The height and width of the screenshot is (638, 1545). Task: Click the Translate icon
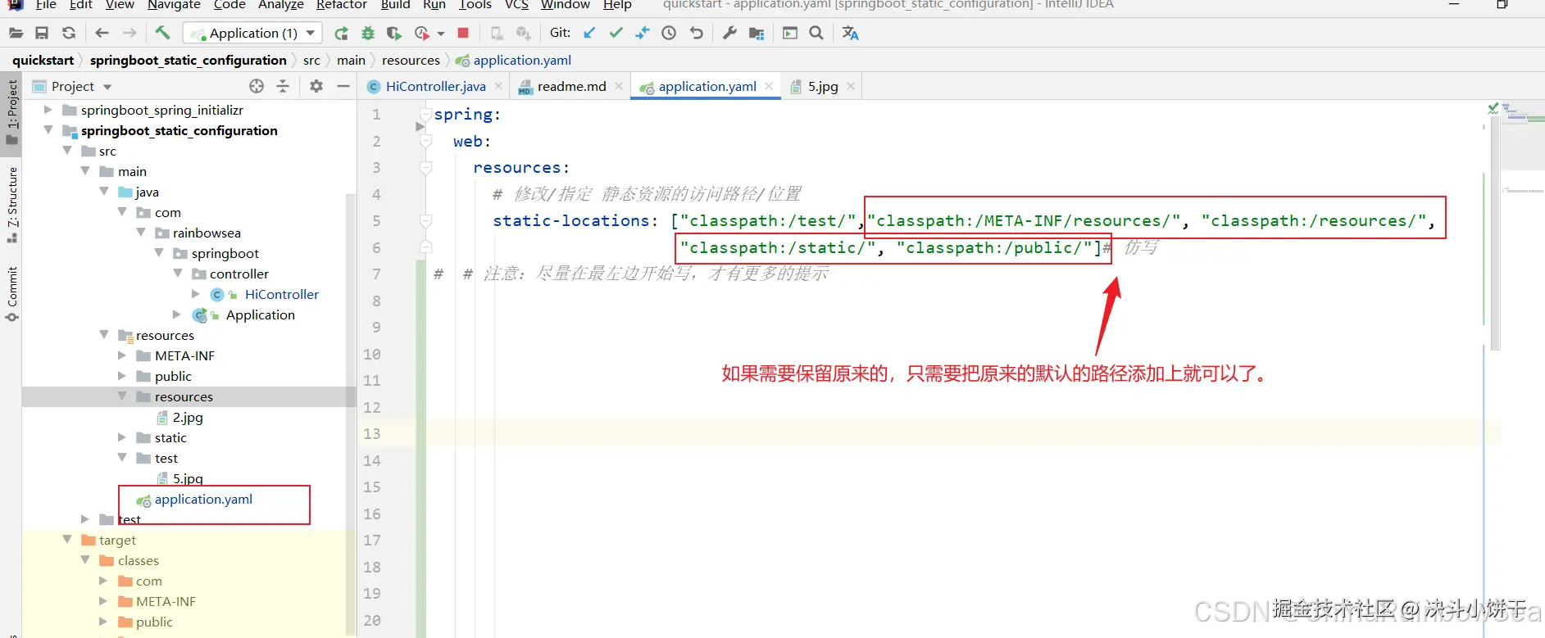pyautogui.click(x=850, y=34)
